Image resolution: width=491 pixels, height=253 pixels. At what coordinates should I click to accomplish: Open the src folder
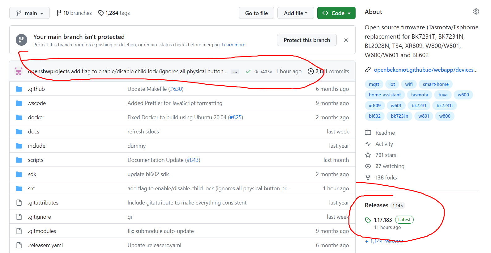tap(31, 188)
